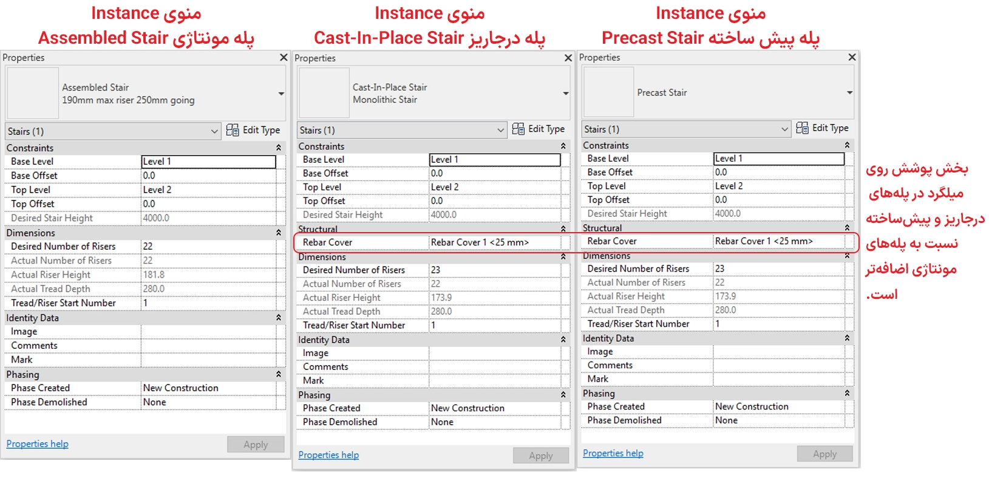Viewport: 989px width, 503px height.
Task: Close the Cast-In-Place Stair Properties panel
Action: 568,58
